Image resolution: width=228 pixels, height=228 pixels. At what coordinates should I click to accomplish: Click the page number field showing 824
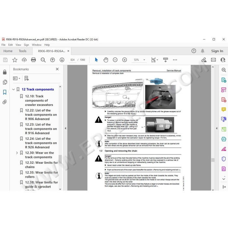pos(72,60)
